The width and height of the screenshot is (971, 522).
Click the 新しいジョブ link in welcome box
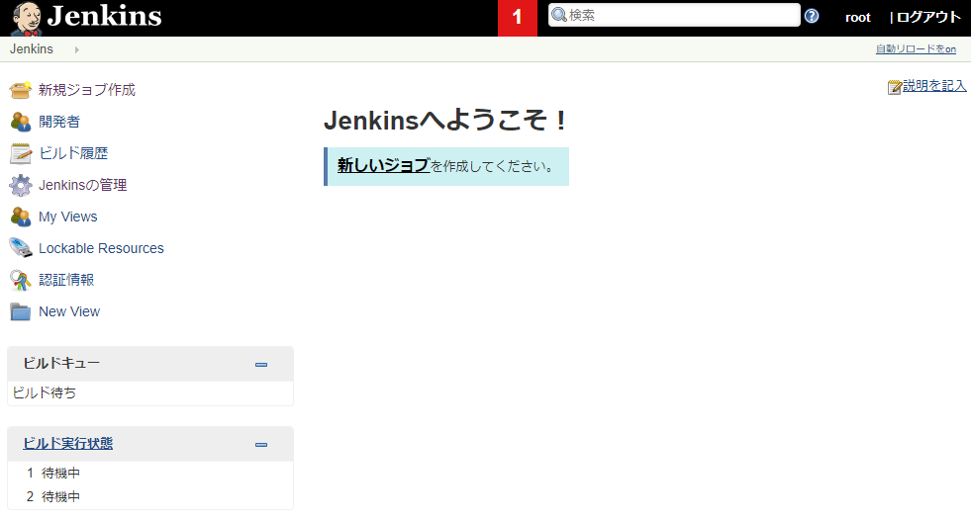383,166
